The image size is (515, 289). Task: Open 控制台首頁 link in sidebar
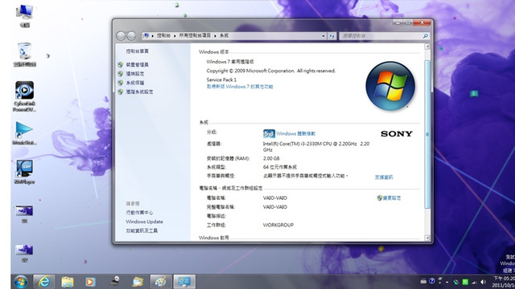point(138,51)
